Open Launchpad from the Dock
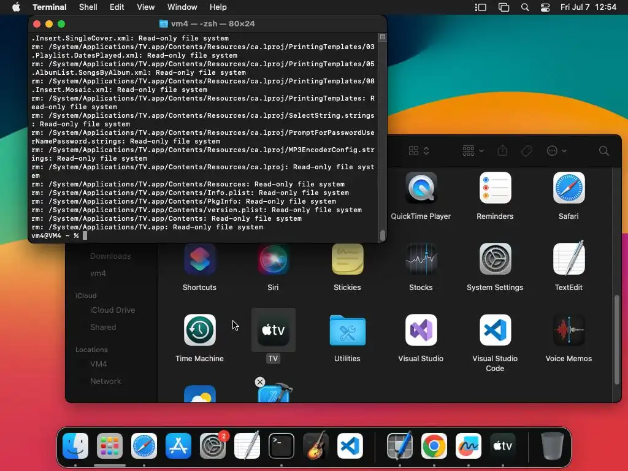The width and height of the screenshot is (628, 471). [x=110, y=446]
